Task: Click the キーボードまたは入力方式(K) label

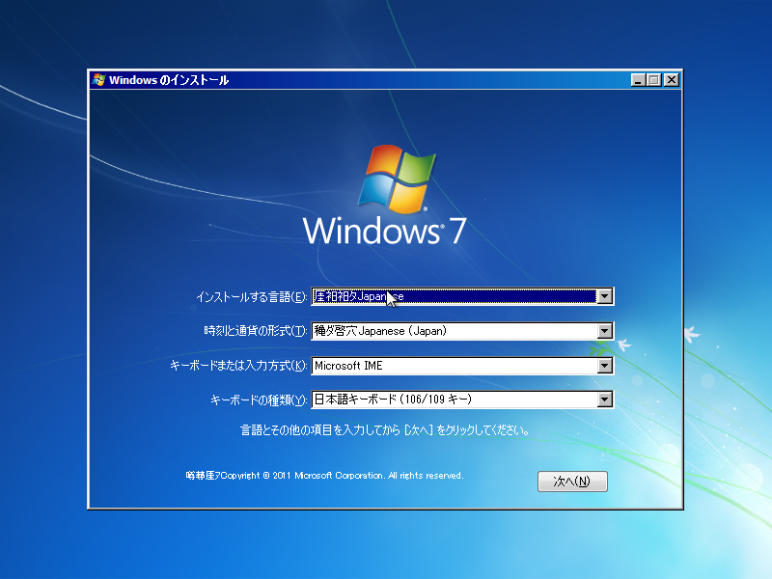Action: (x=237, y=367)
